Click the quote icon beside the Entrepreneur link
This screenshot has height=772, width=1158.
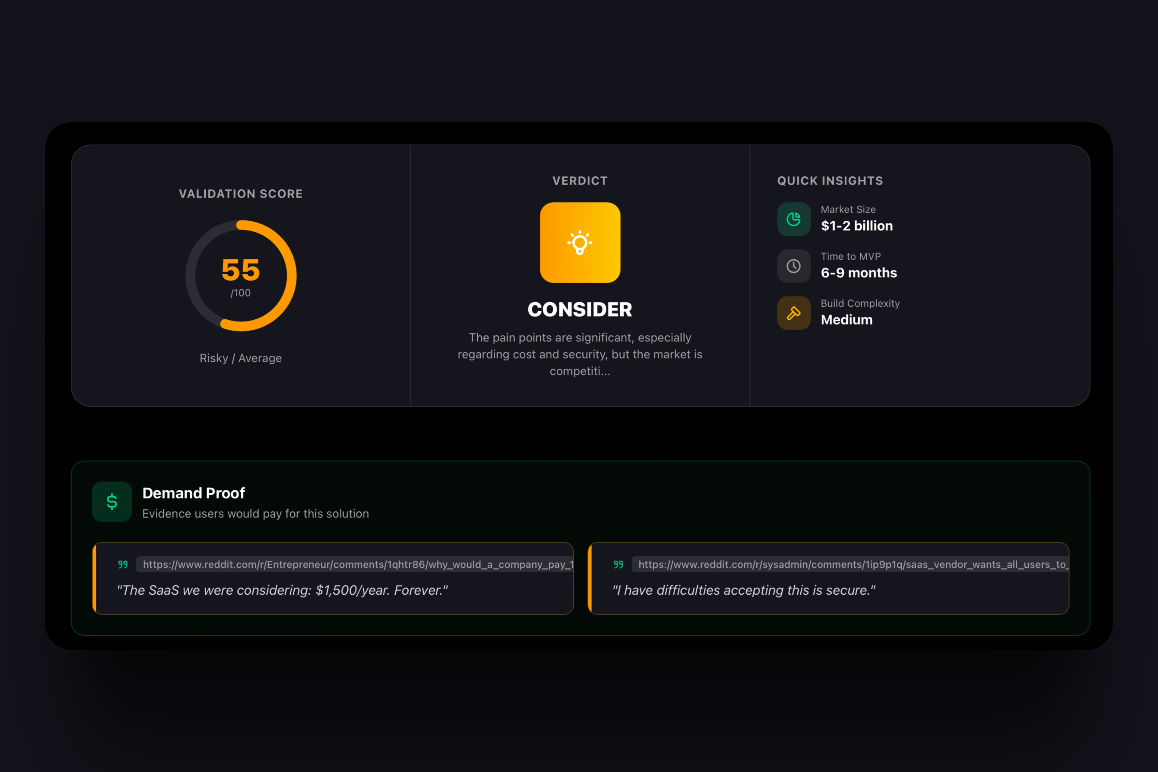[x=123, y=564]
